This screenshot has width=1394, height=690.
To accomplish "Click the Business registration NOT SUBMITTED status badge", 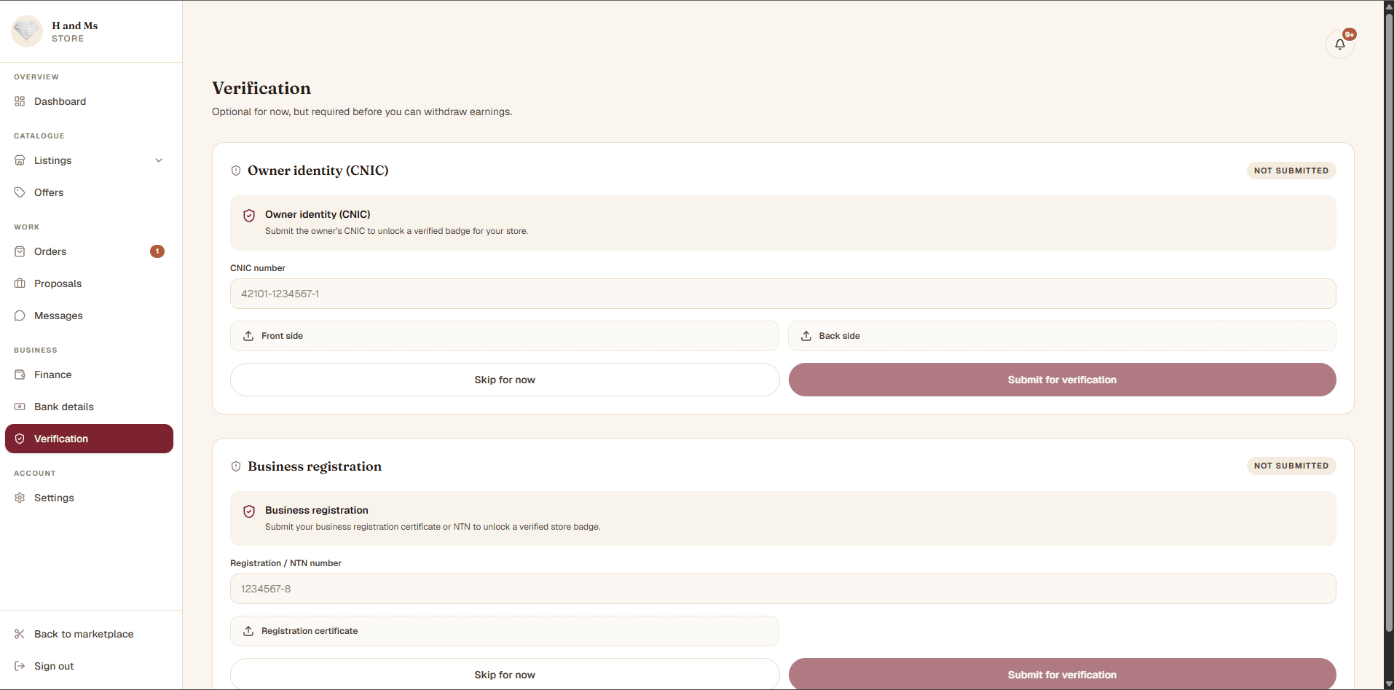I will [x=1291, y=466].
